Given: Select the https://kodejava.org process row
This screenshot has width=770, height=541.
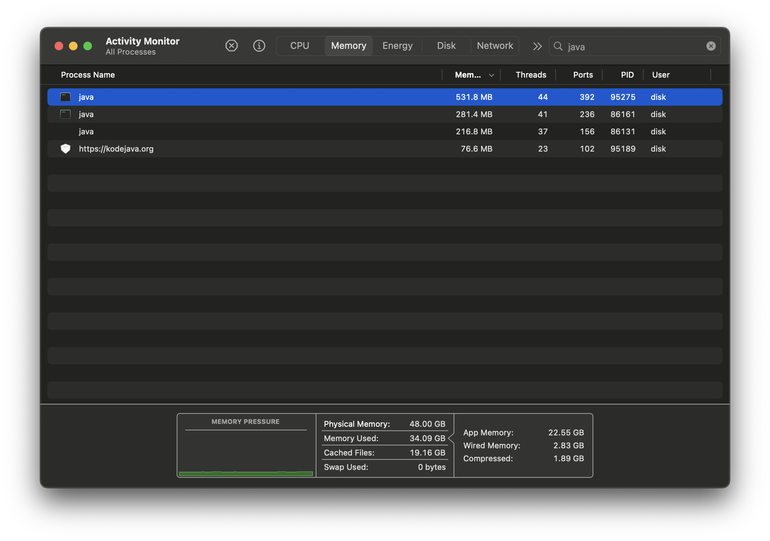Looking at the screenshot, I should coord(251,149).
